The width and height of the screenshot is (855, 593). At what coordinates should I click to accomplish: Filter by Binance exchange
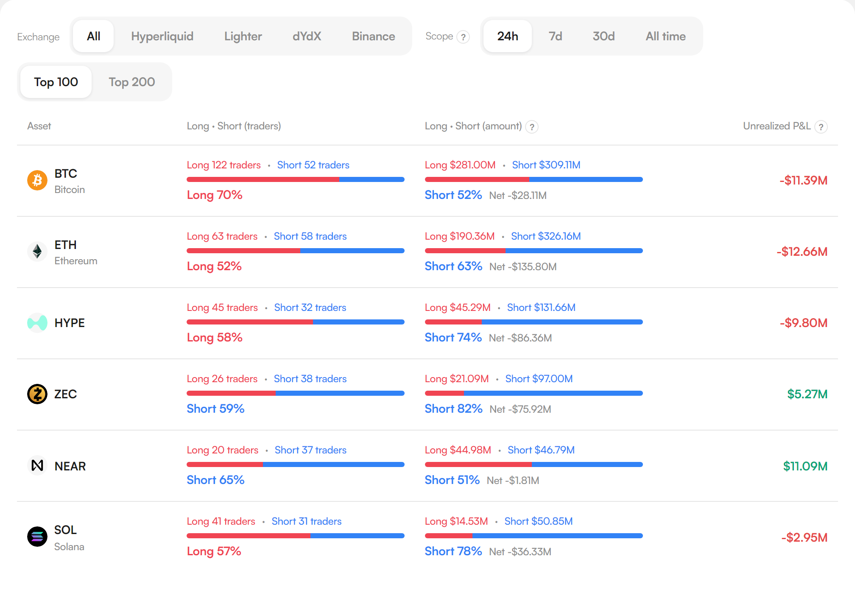[x=373, y=36]
